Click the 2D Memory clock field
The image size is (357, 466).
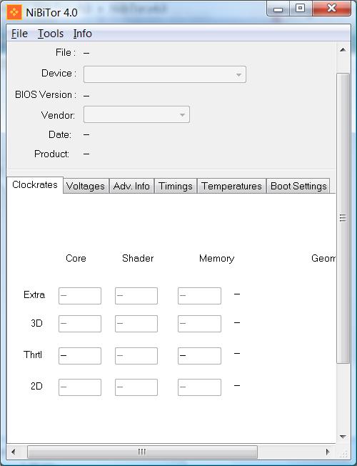(x=200, y=387)
